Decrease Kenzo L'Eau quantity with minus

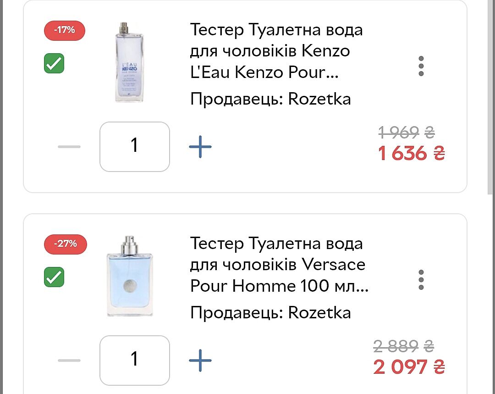pos(69,147)
